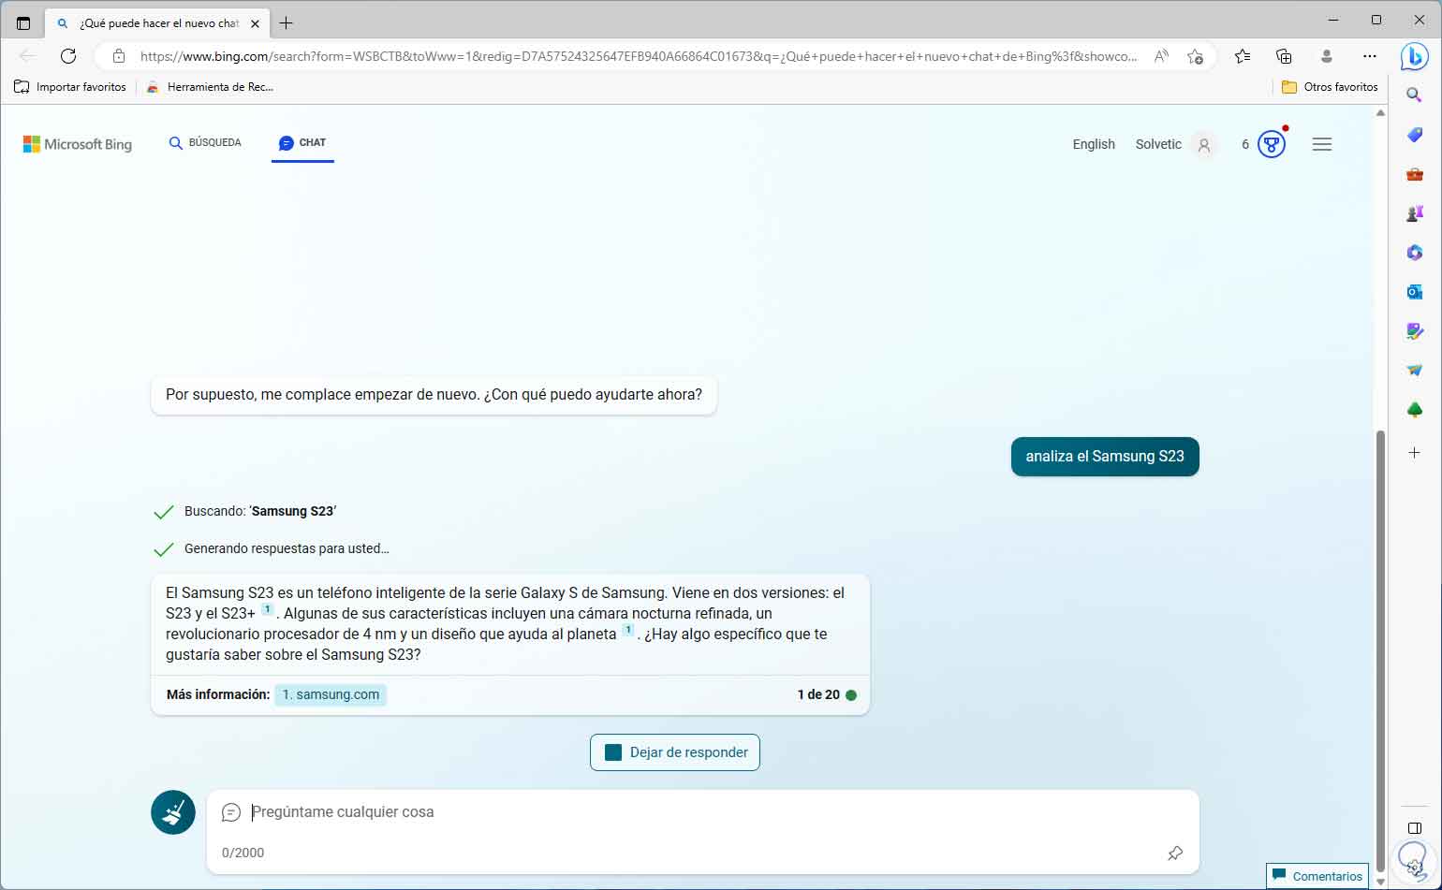Click the Bing URL address bar
Viewport: 1442px width, 890px height.
click(x=639, y=56)
